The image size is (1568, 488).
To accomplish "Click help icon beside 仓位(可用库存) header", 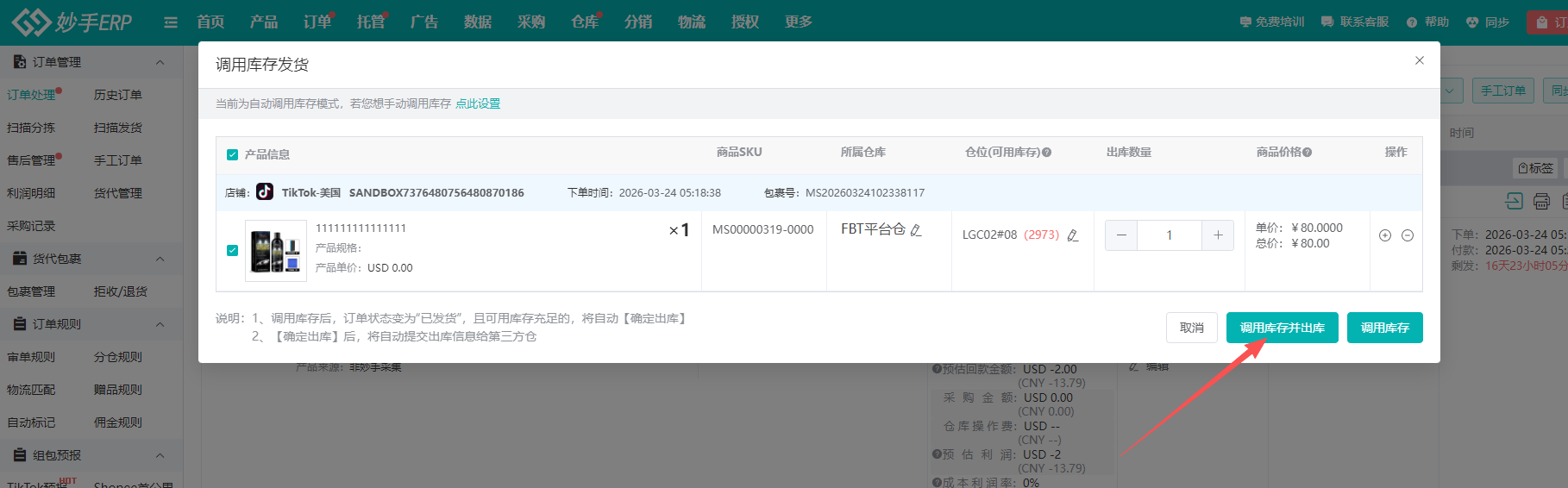I will tap(1047, 153).
